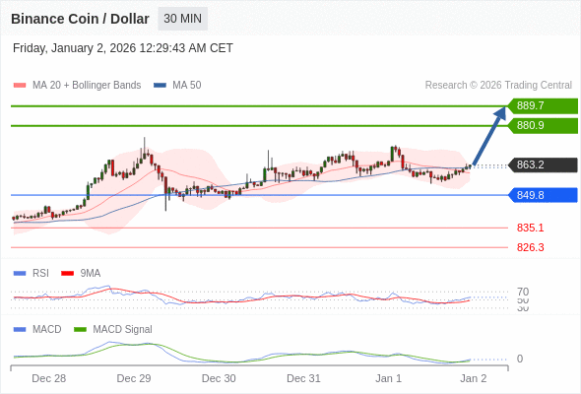Screen dimensions: 581x394
Task: Click the Jan 2 date axis label
Action: 474,378
